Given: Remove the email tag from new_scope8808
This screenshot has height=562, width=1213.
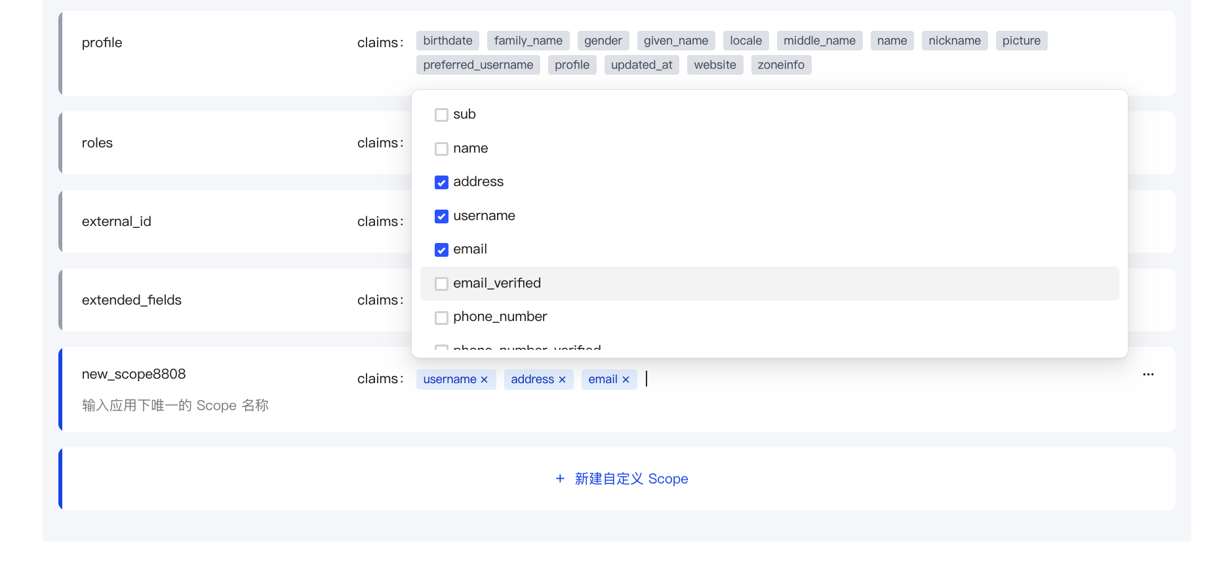Looking at the screenshot, I should [x=626, y=380].
